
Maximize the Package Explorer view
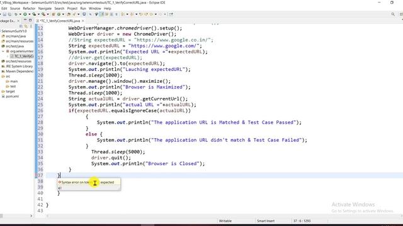pos(30,20)
